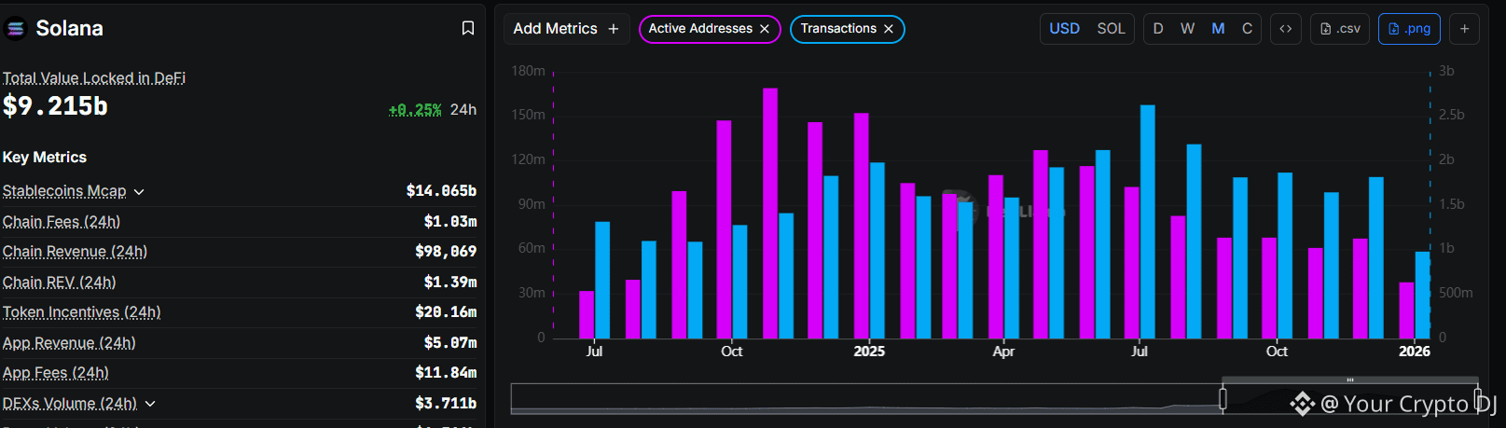
Task: Click the tallest magenta Active Addresses bar
Action: click(770, 213)
